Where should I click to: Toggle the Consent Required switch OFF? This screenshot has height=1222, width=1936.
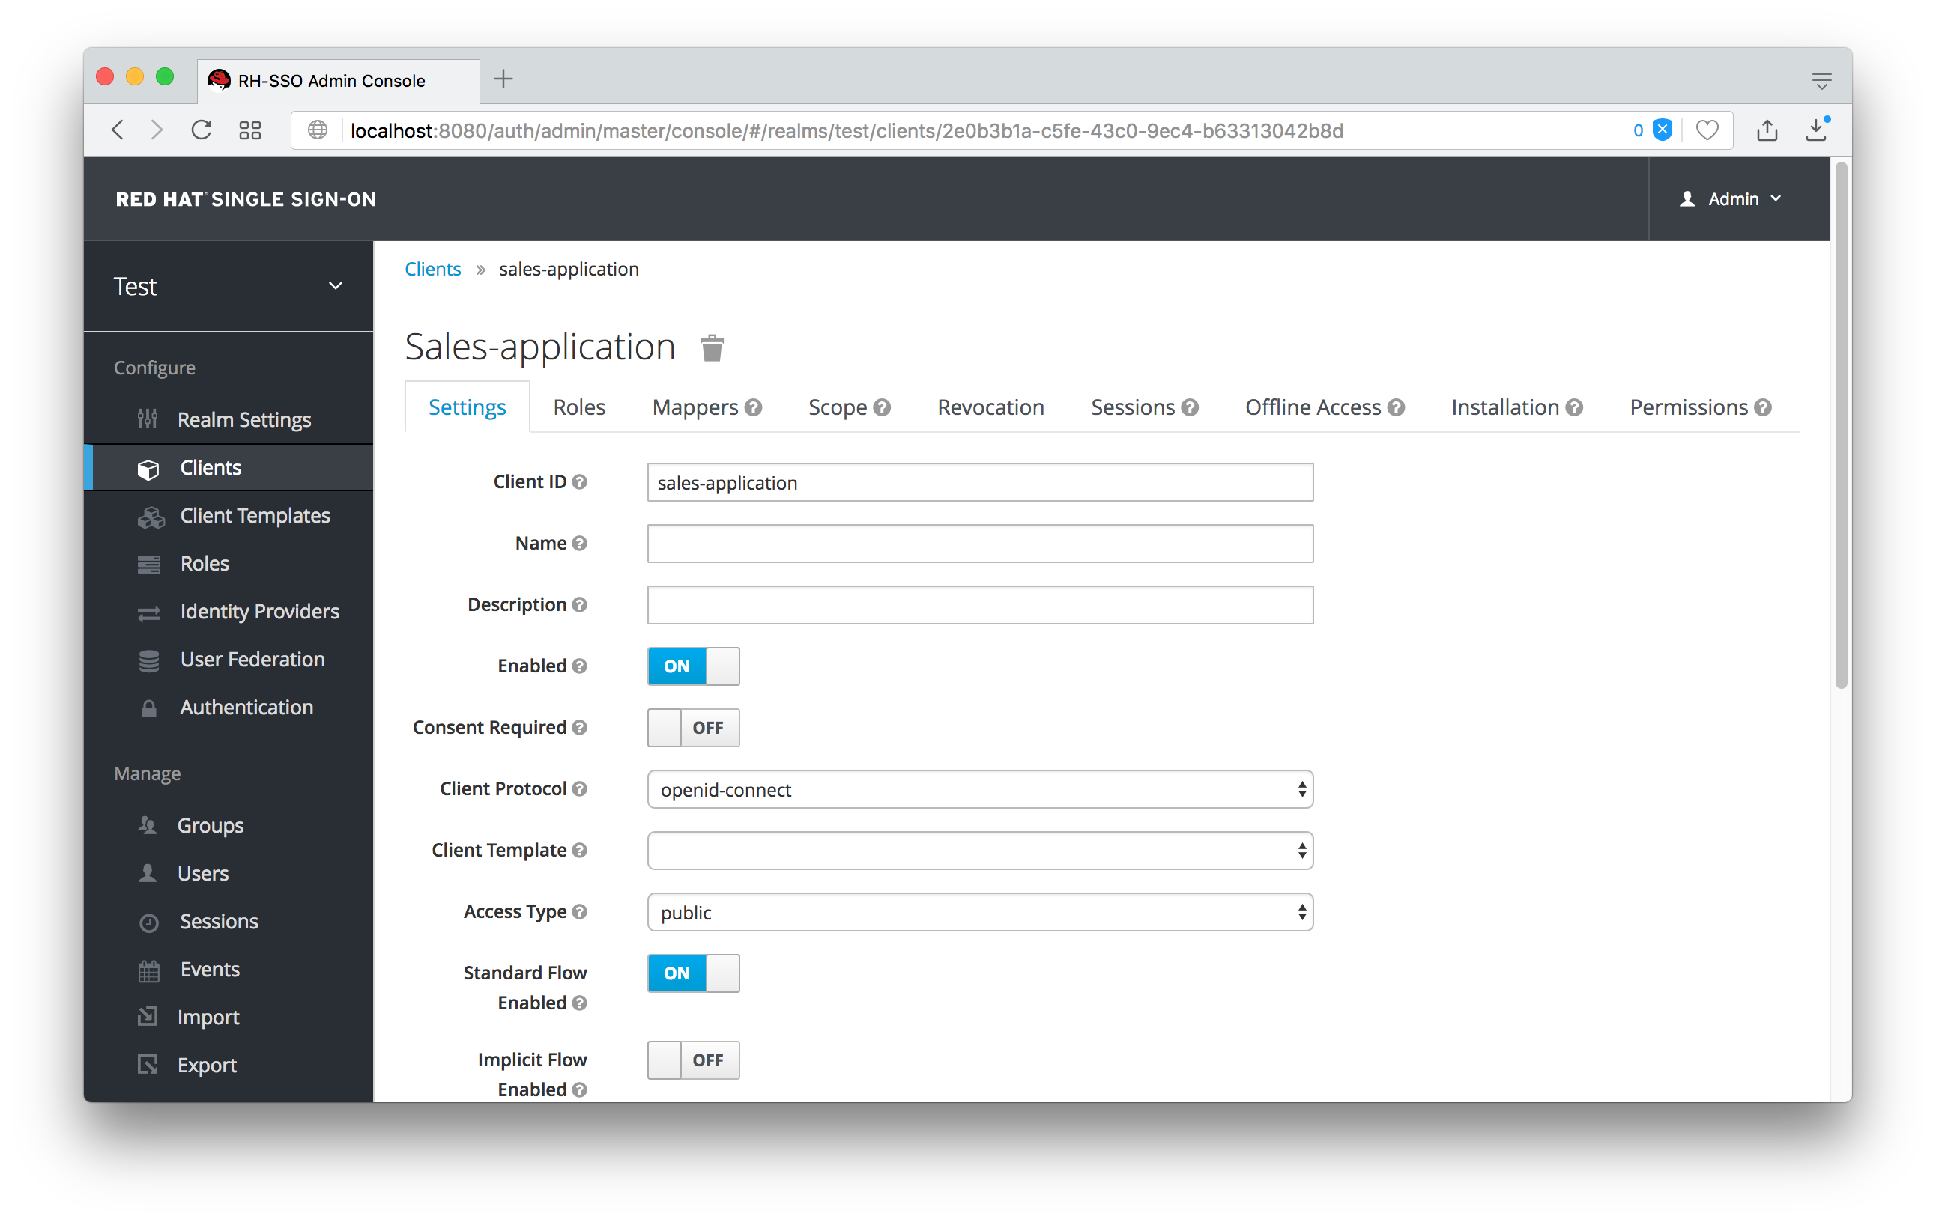pyautogui.click(x=692, y=726)
